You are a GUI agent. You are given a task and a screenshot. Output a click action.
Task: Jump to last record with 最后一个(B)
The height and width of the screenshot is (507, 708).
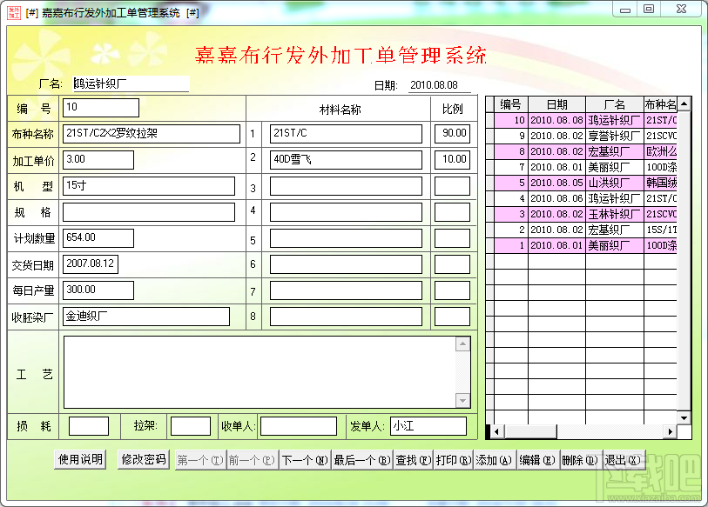click(362, 460)
